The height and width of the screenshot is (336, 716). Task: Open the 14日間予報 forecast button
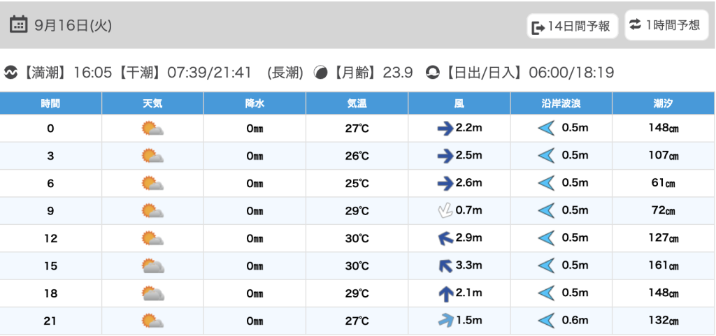[572, 27]
